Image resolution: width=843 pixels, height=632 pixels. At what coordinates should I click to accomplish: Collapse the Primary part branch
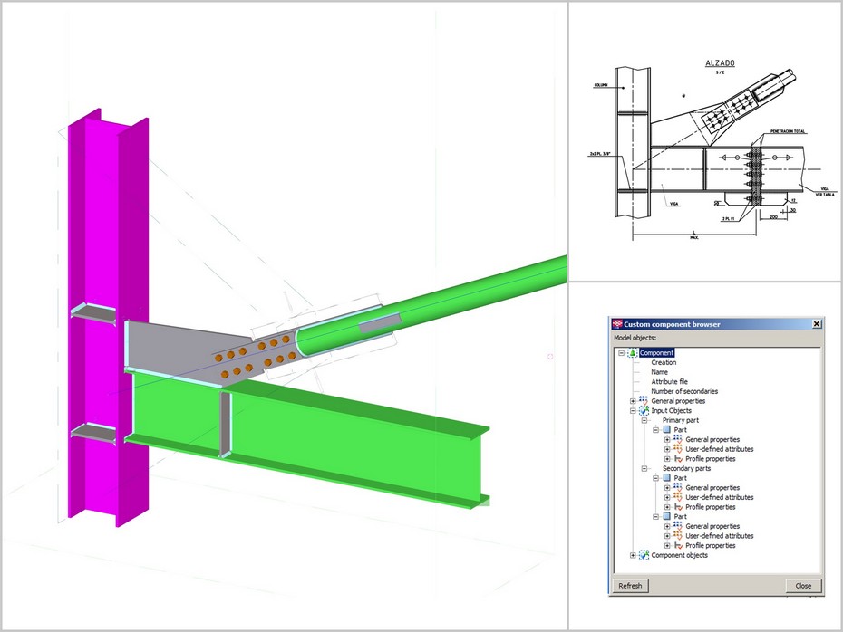point(644,420)
